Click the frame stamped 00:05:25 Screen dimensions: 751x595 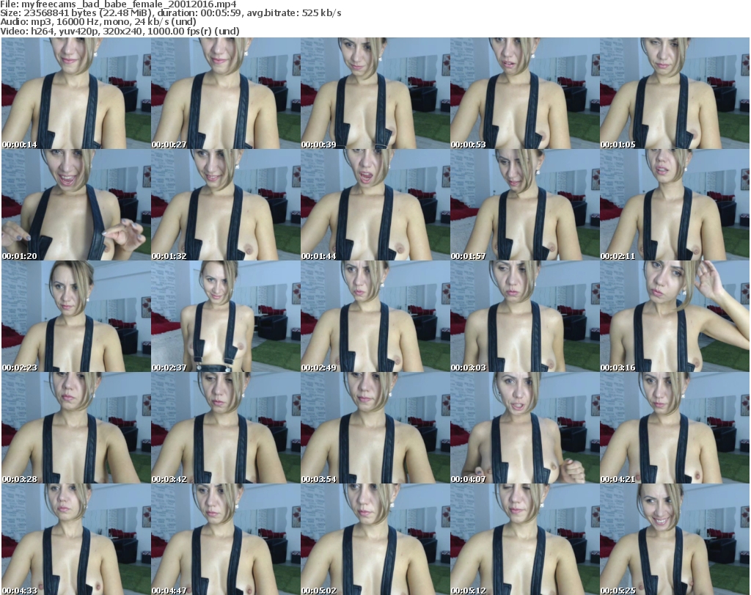pyautogui.click(x=675, y=539)
